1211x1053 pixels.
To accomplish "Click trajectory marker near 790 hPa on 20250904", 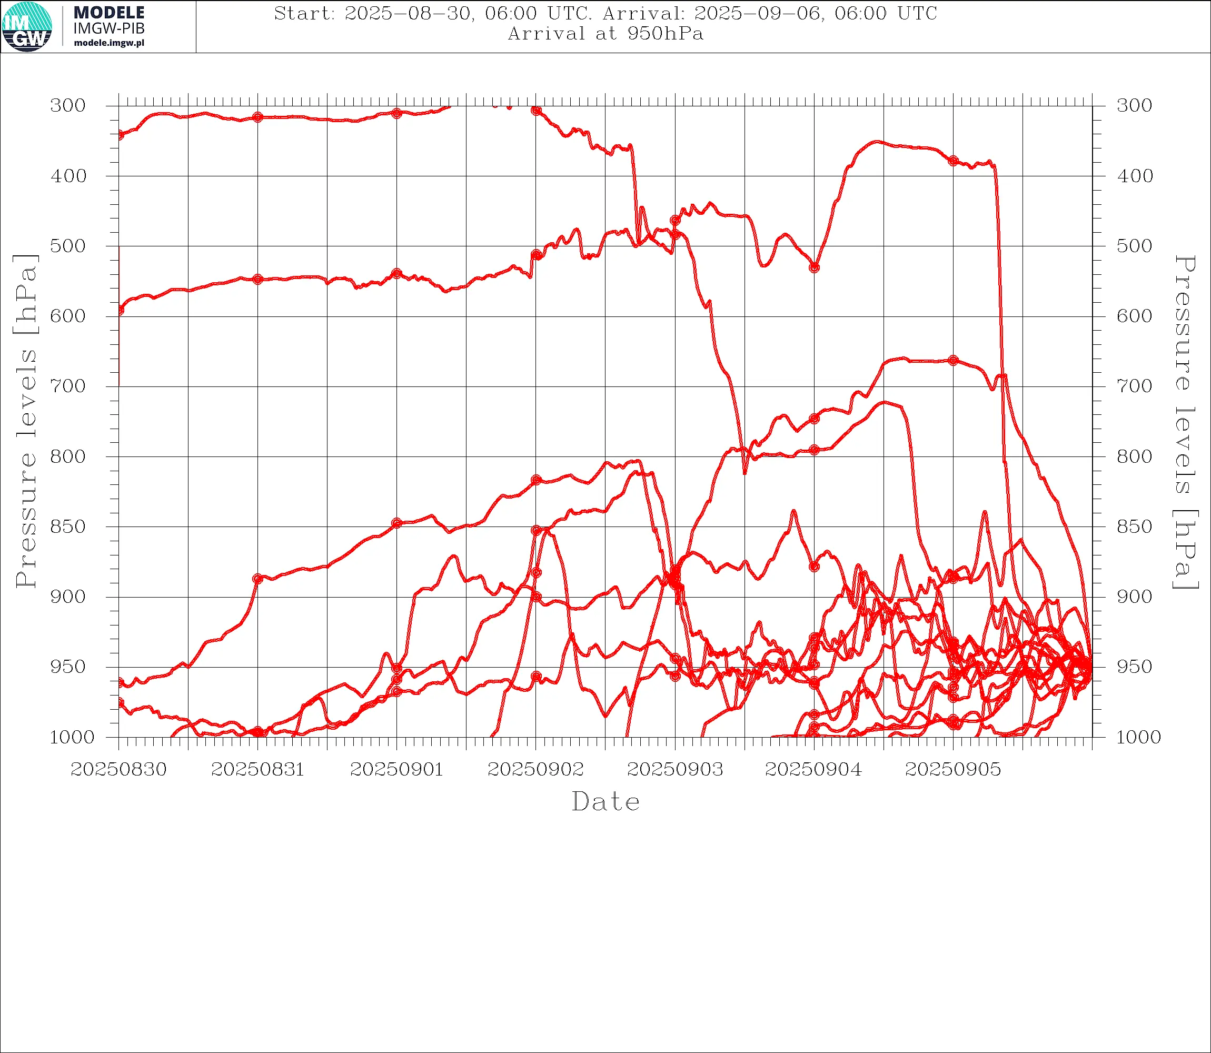I will pos(815,450).
